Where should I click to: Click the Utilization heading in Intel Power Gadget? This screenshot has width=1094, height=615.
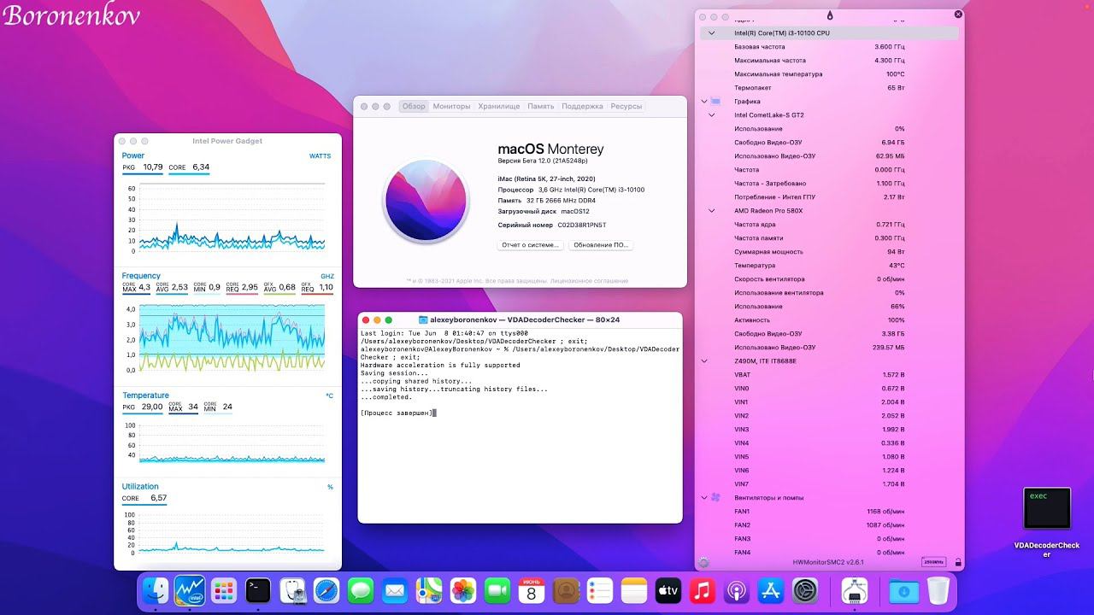pyautogui.click(x=140, y=487)
